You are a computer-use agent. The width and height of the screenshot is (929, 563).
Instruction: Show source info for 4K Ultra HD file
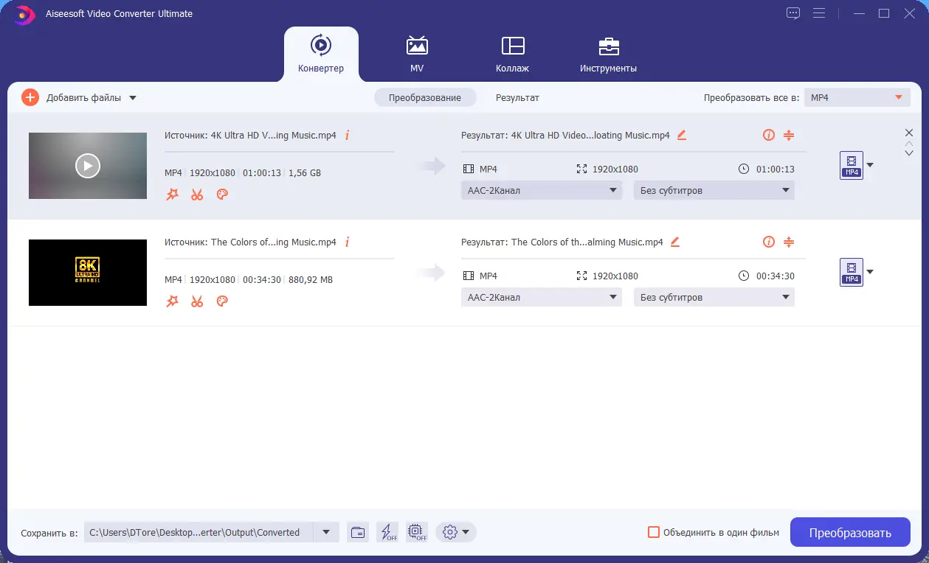(347, 135)
